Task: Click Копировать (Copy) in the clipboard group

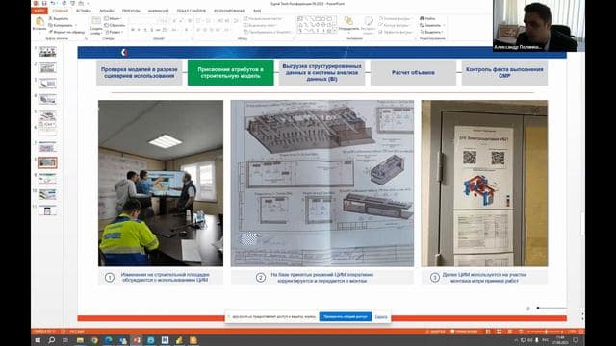Action: point(62,25)
